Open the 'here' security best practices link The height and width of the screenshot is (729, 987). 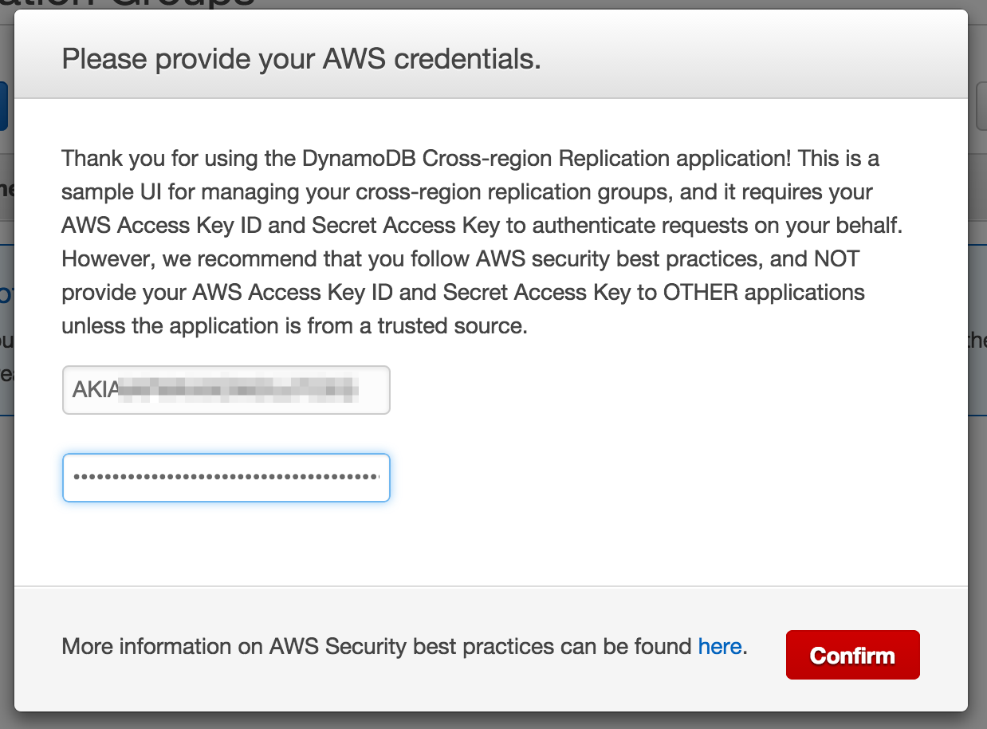719,646
